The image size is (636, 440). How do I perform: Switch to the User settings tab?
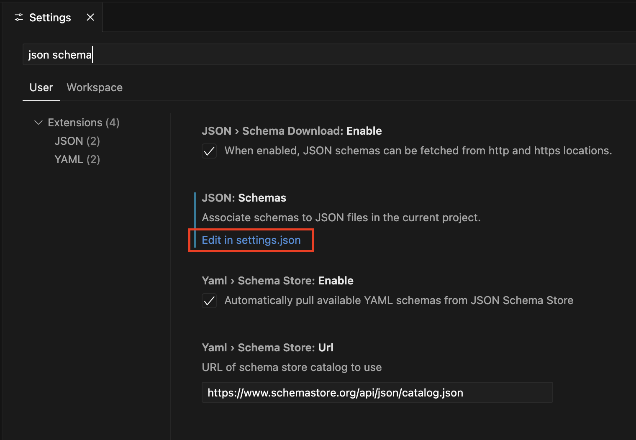(41, 87)
